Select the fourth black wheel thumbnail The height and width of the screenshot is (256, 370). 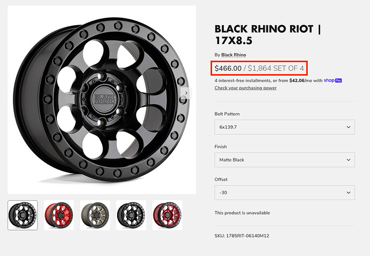[x=131, y=215]
